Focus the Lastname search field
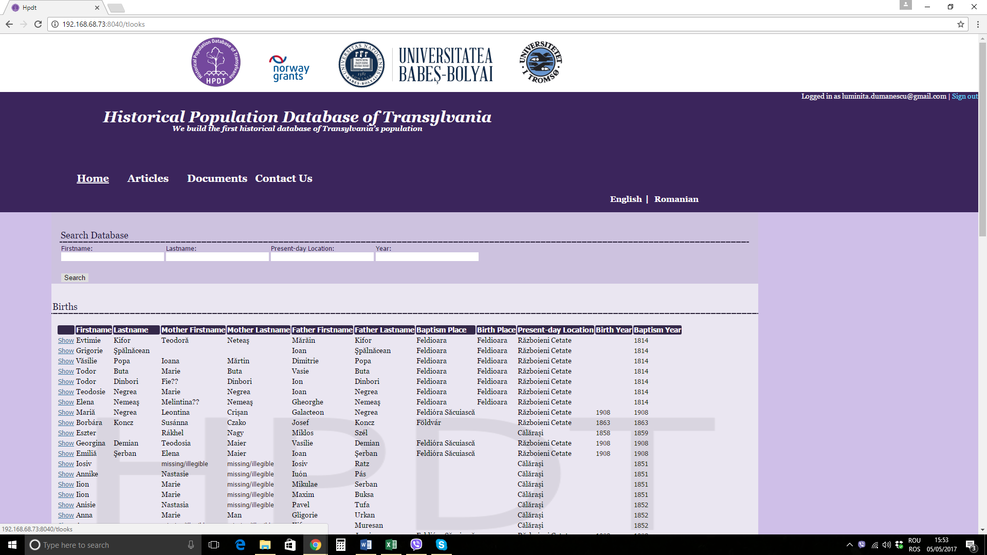The image size is (987, 555). 217,256
